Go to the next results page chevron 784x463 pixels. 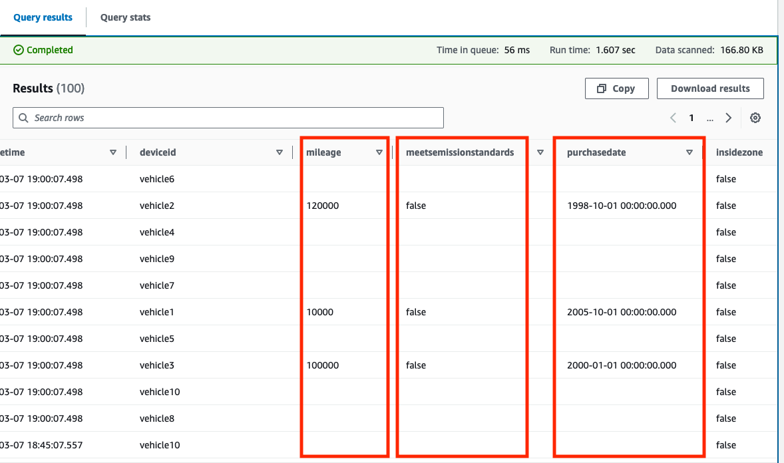coord(728,117)
